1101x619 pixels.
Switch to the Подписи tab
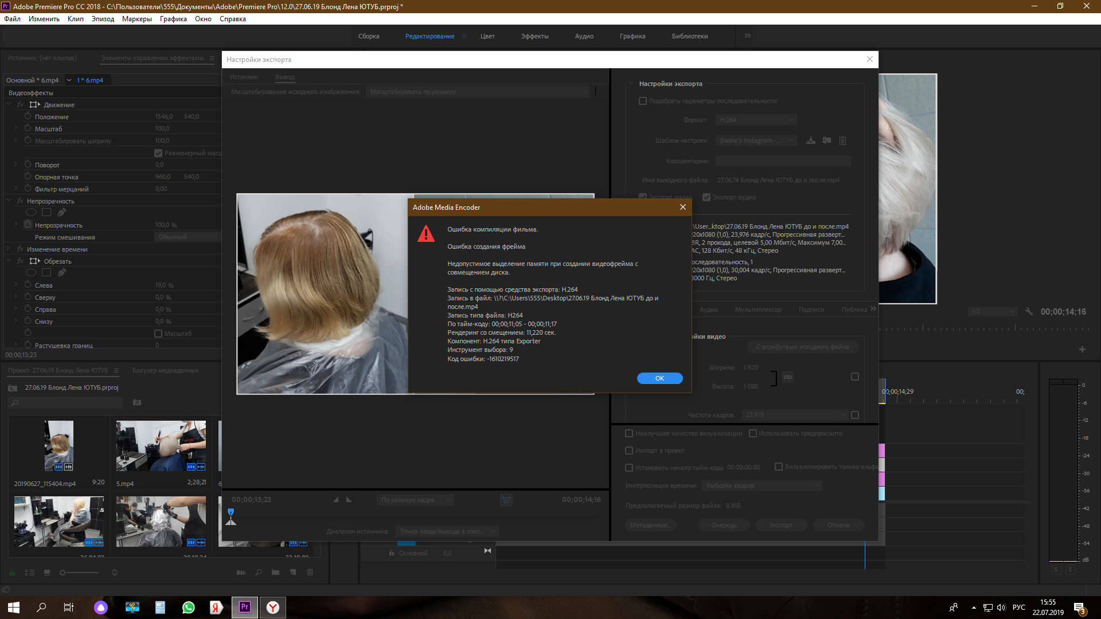[x=811, y=309]
